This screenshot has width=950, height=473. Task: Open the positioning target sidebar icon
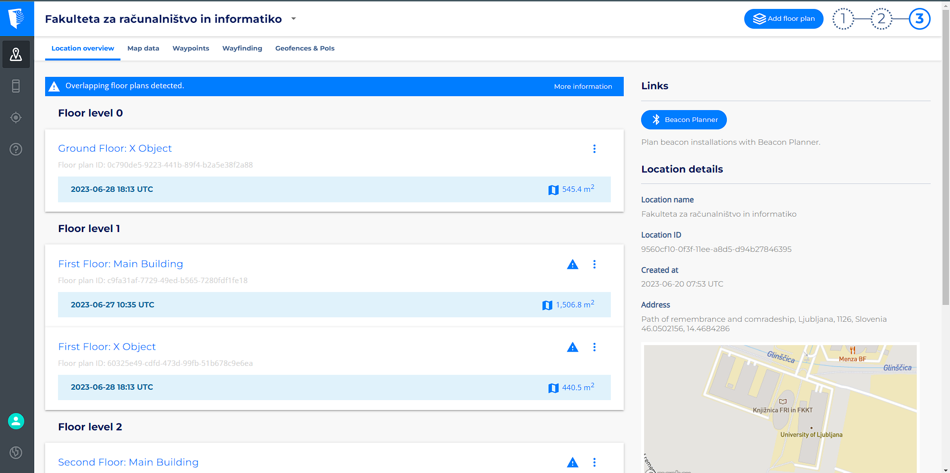pos(16,118)
